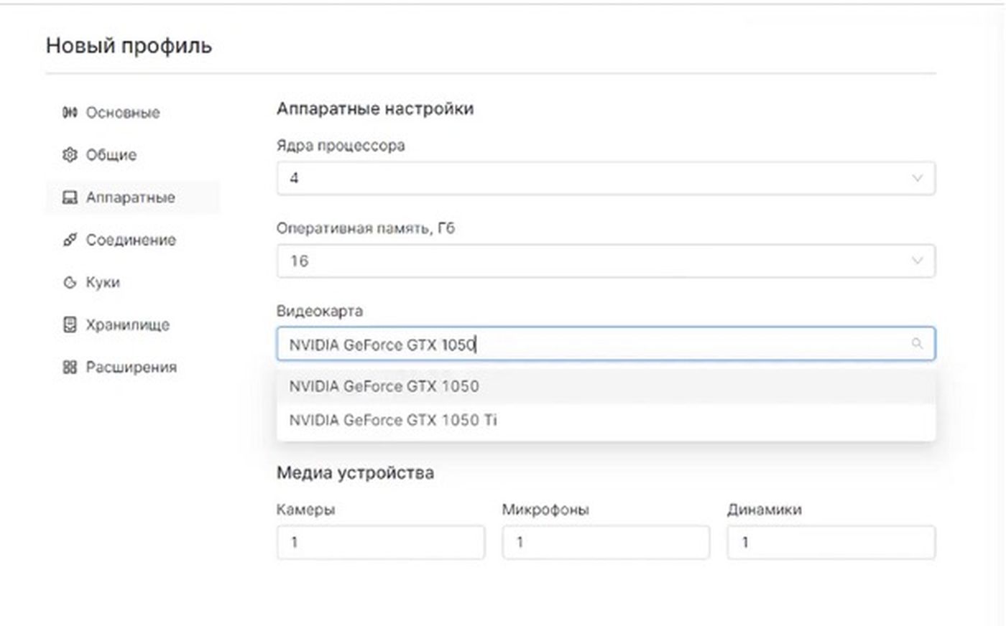The height and width of the screenshot is (626, 1006).
Task: Click the sliders icon beside Основные
Action: (70, 113)
